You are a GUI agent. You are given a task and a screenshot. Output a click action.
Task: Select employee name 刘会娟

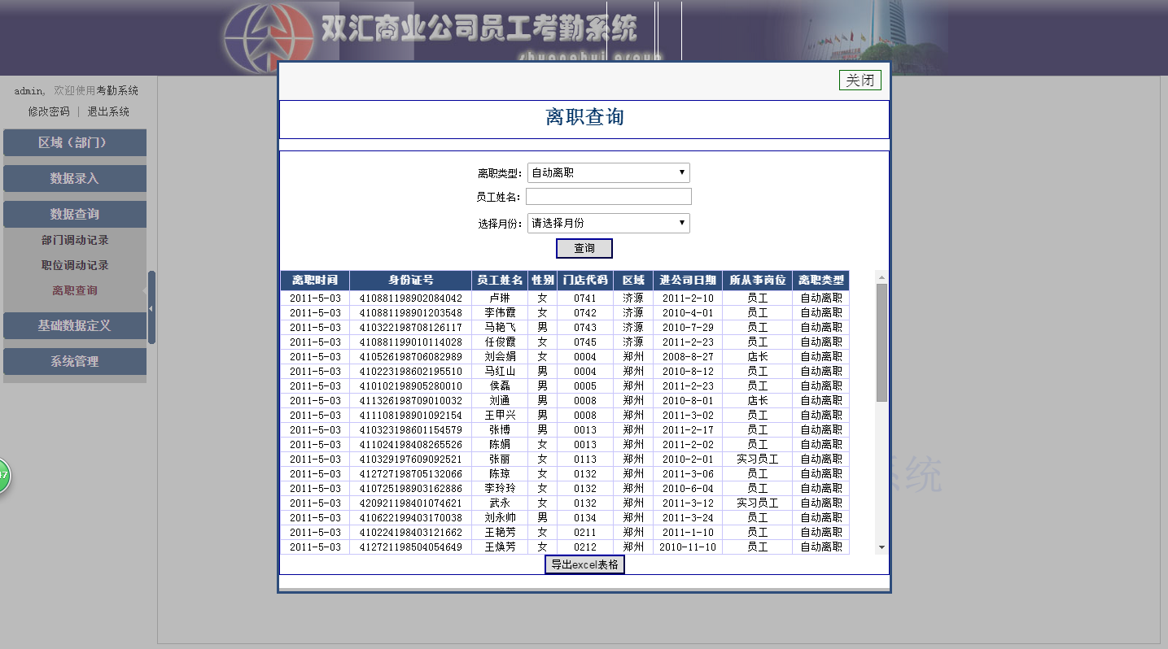point(500,357)
